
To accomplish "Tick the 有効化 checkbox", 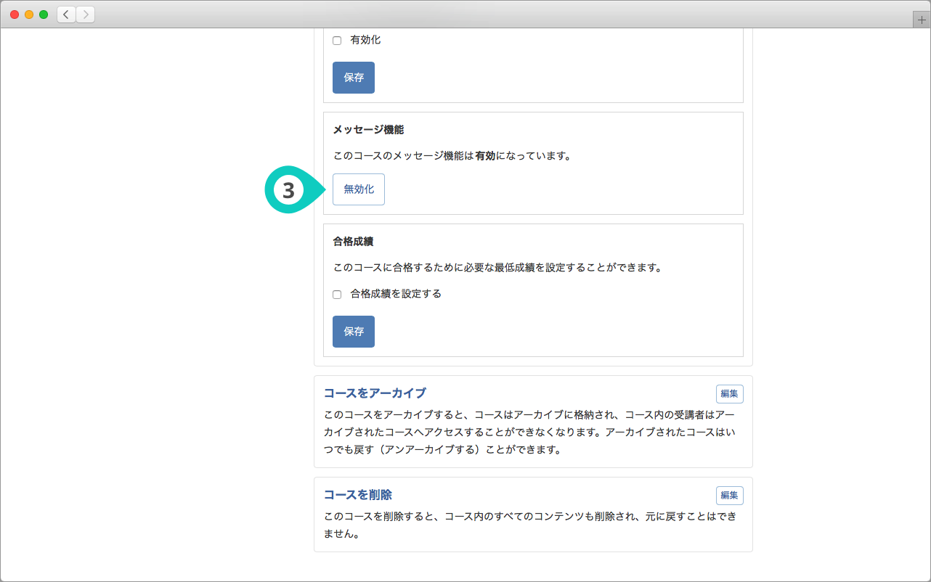I will point(337,41).
